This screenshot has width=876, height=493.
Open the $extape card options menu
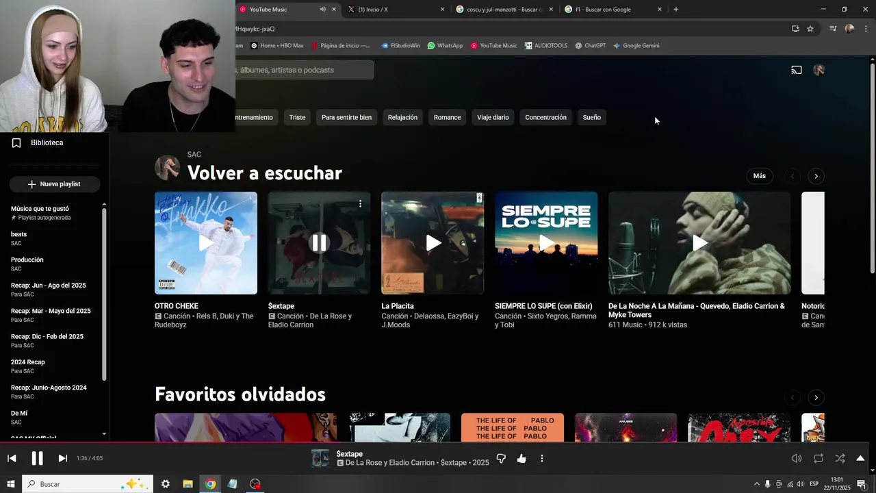click(360, 204)
